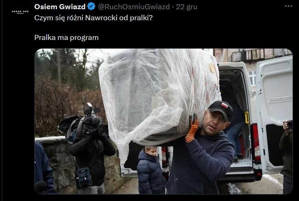Click the yellow label on bubble wrap
The image size is (299, 201).
pyautogui.click(x=212, y=68)
